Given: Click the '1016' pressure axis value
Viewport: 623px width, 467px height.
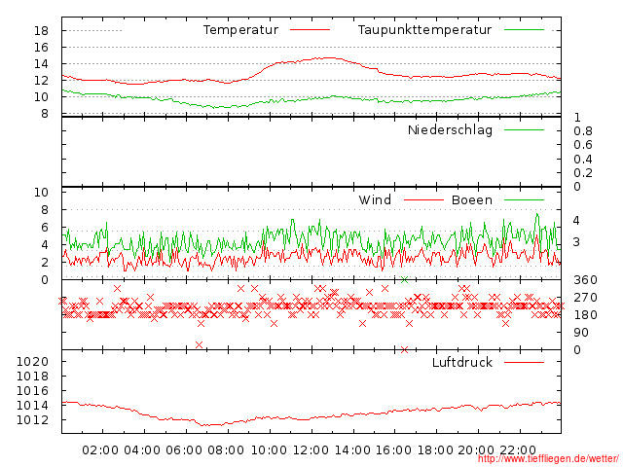Looking at the screenshot, I should coord(32,391).
